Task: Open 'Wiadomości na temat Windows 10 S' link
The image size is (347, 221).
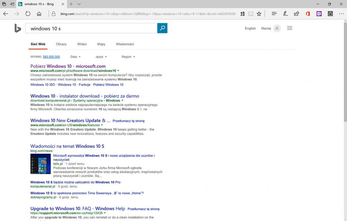Action: click(67, 146)
